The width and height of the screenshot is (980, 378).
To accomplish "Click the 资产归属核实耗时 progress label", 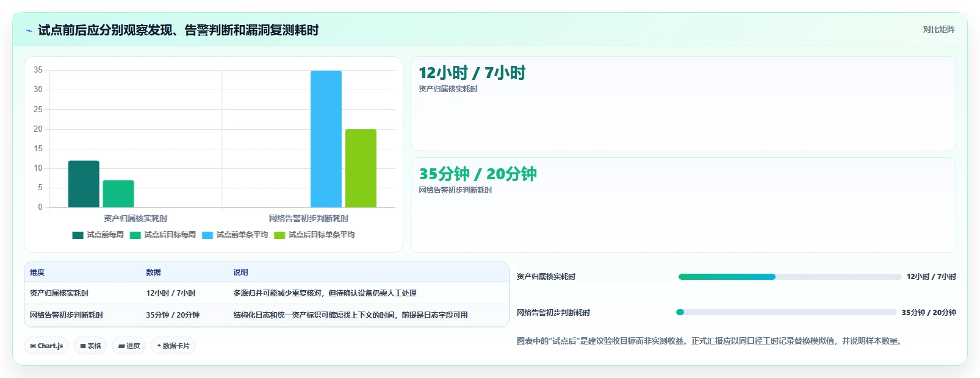I will (x=546, y=277).
